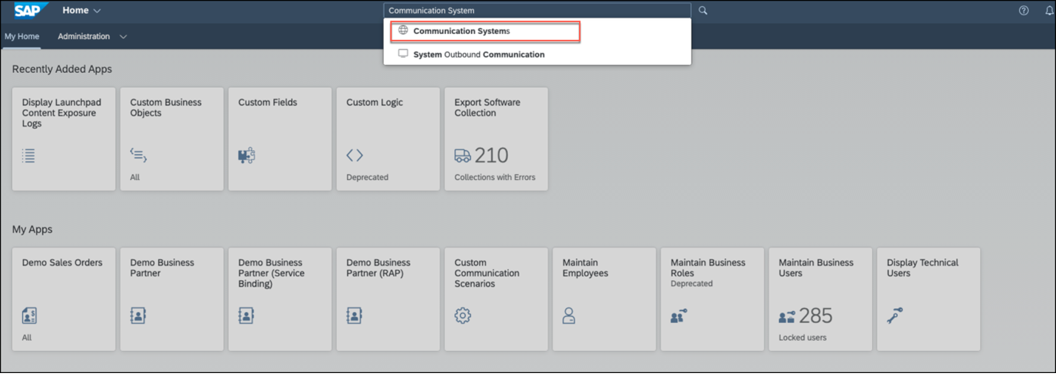This screenshot has width=1056, height=376.
Task: Click list icon on Display Launchpad Content tile
Action: pyautogui.click(x=29, y=156)
